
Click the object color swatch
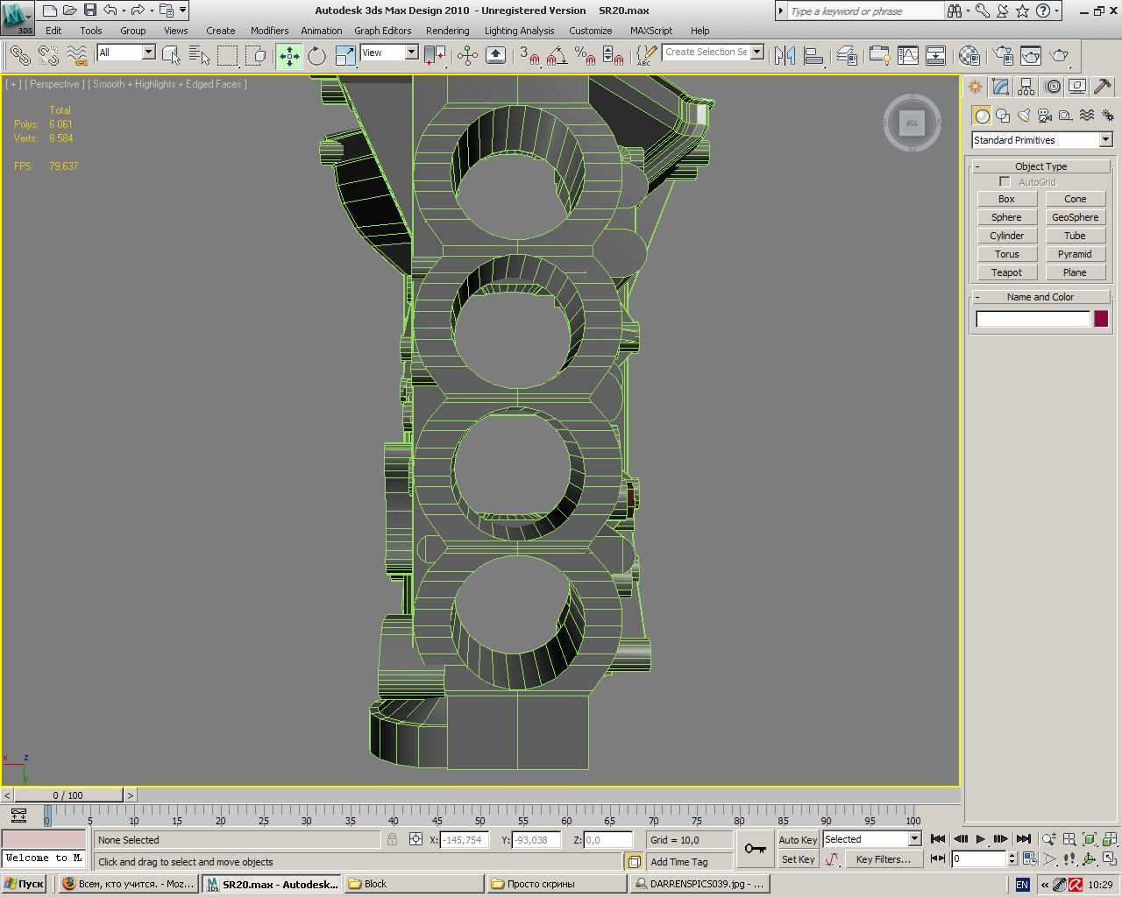(1101, 319)
